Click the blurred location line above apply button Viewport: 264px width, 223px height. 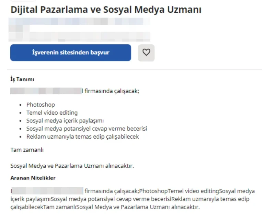point(79,36)
